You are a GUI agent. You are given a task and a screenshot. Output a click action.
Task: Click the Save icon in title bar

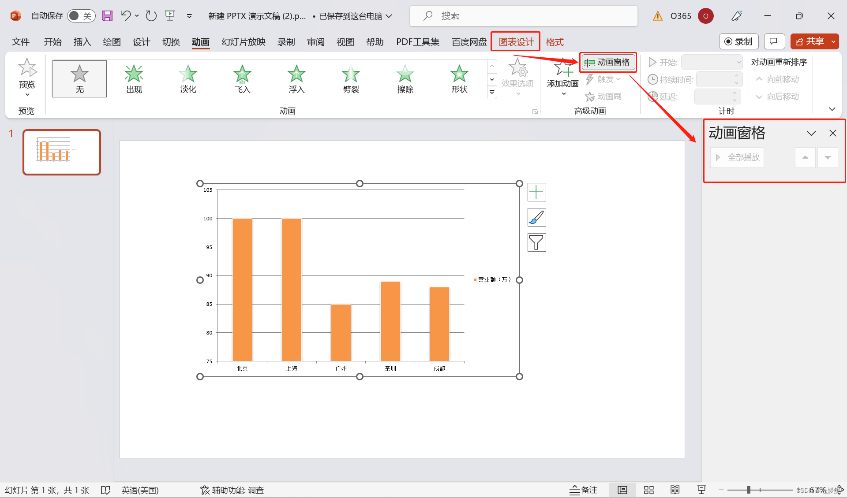click(x=107, y=16)
